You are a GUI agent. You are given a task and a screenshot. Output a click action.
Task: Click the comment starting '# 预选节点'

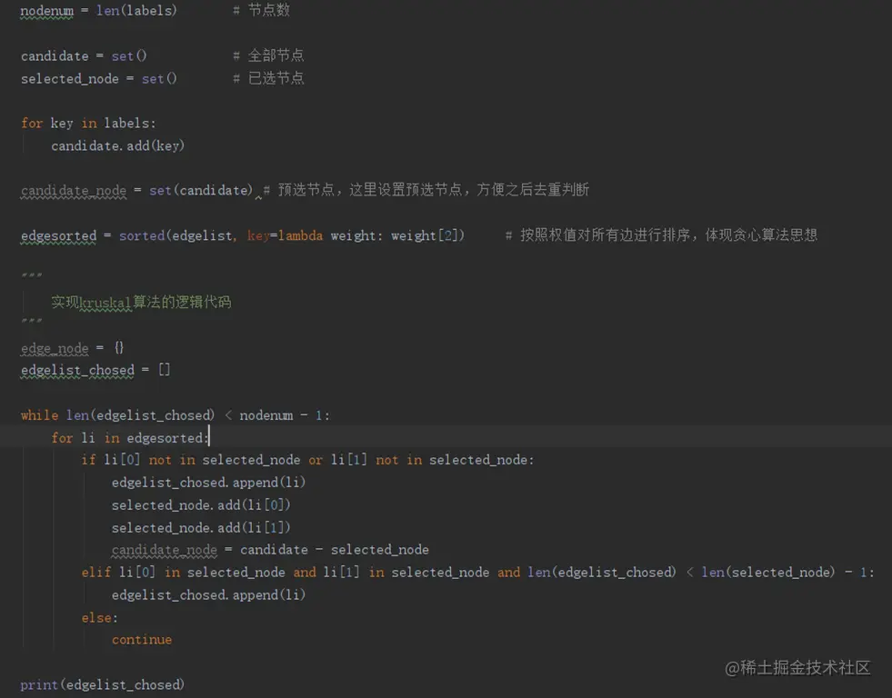coord(426,190)
